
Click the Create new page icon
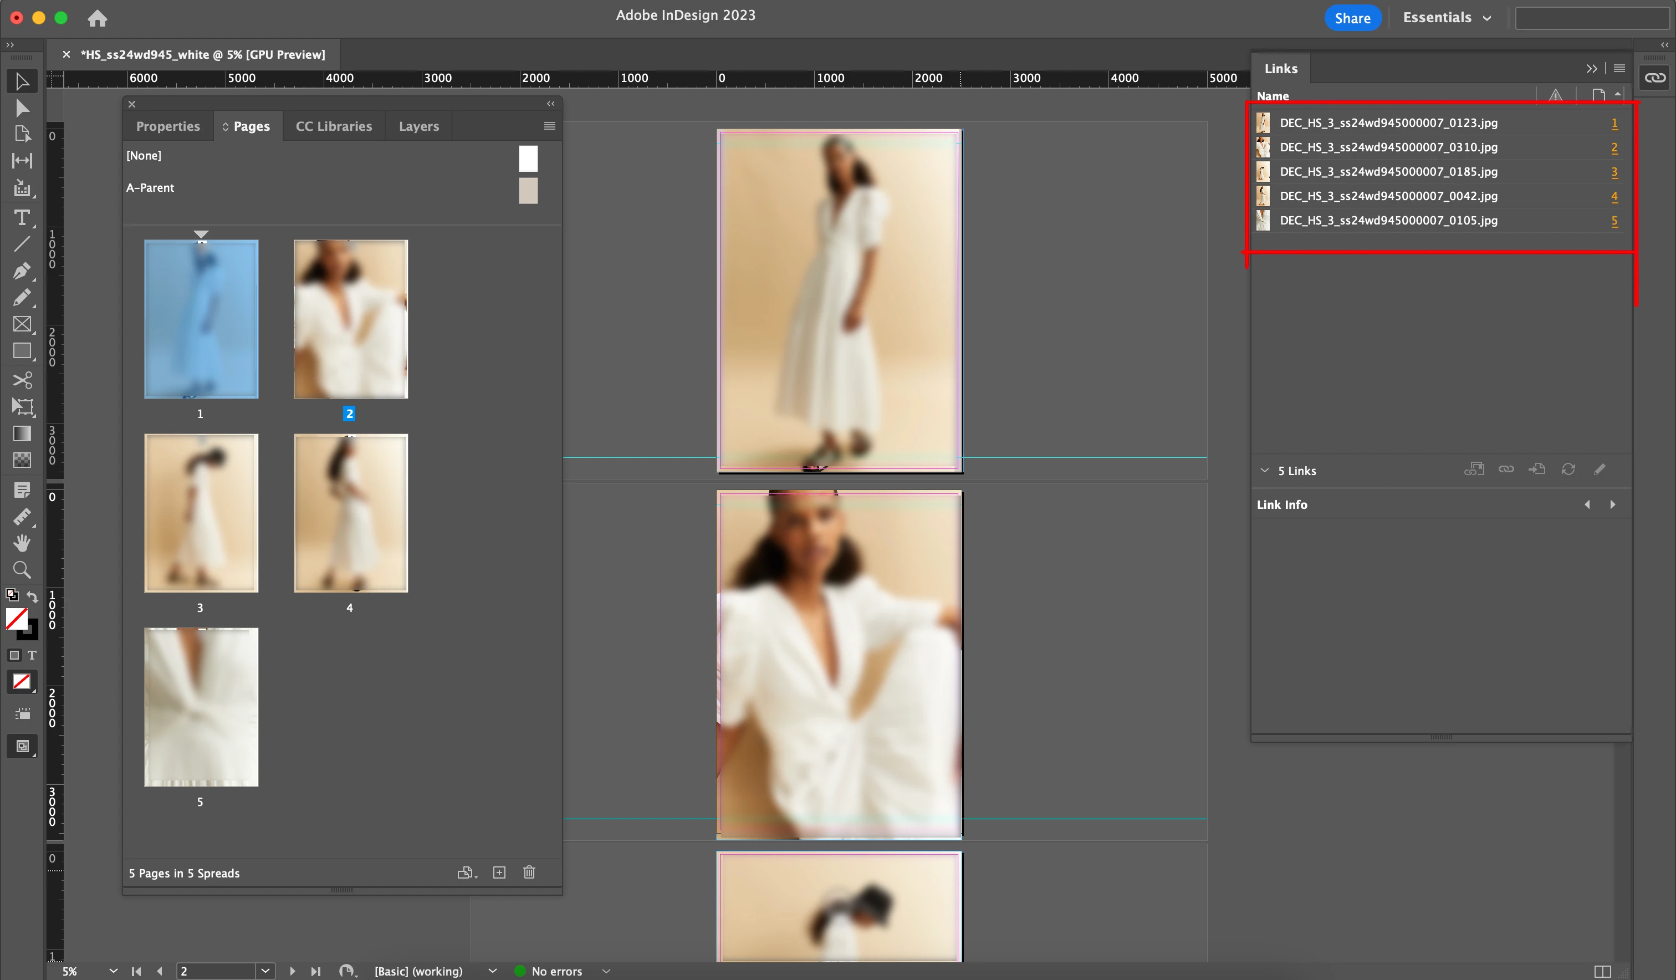click(499, 872)
